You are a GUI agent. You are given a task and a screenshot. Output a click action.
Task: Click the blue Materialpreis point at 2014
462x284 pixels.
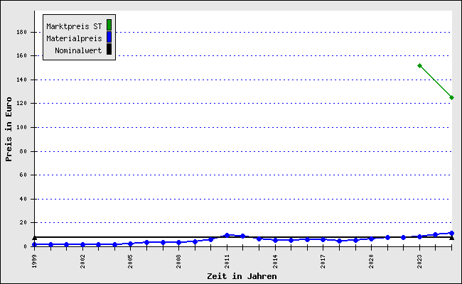click(276, 240)
